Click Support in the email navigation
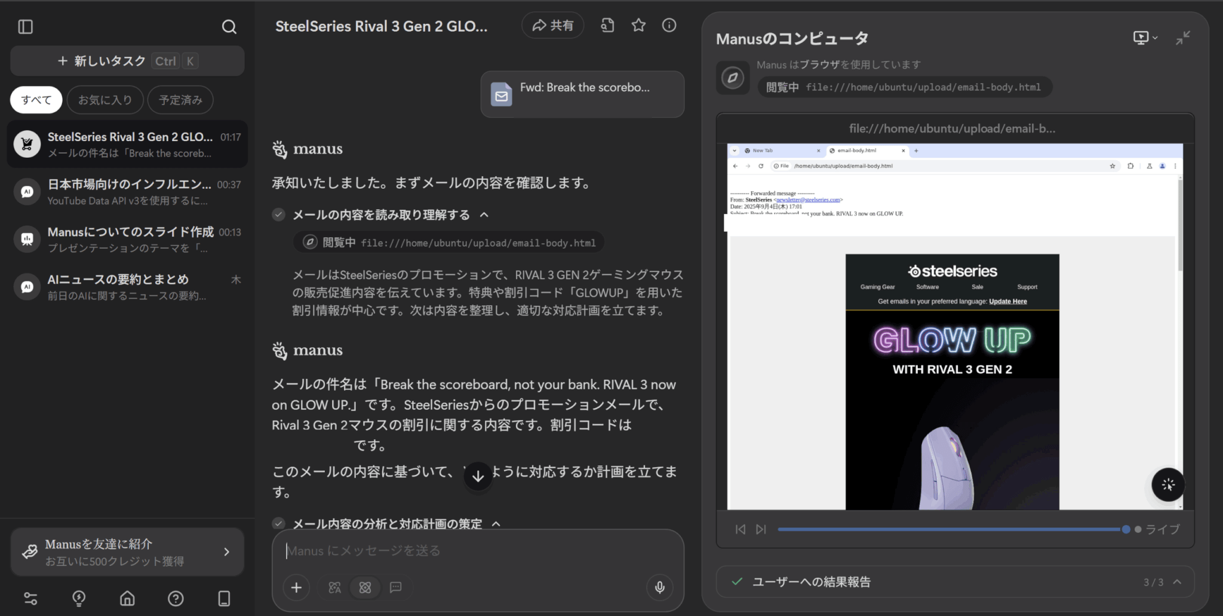The image size is (1223, 616). pos(1027,287)
